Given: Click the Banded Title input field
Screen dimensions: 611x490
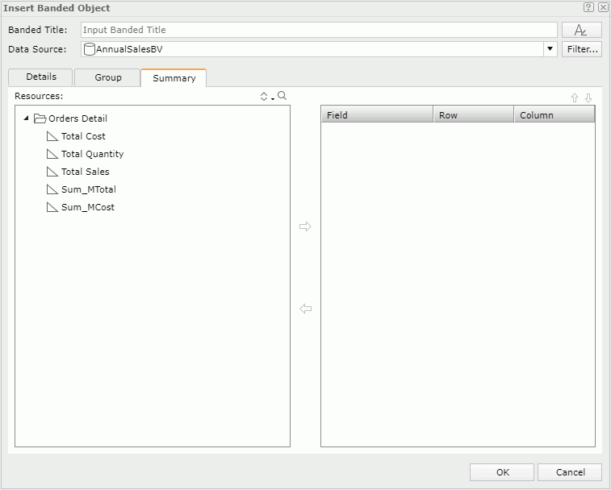Looking at the screenshot, I should (319, 30).
